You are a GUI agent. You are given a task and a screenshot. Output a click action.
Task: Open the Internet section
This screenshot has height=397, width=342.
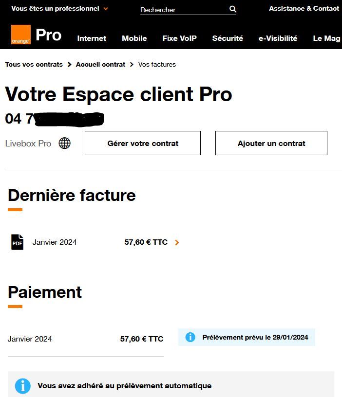coord(92,38)
